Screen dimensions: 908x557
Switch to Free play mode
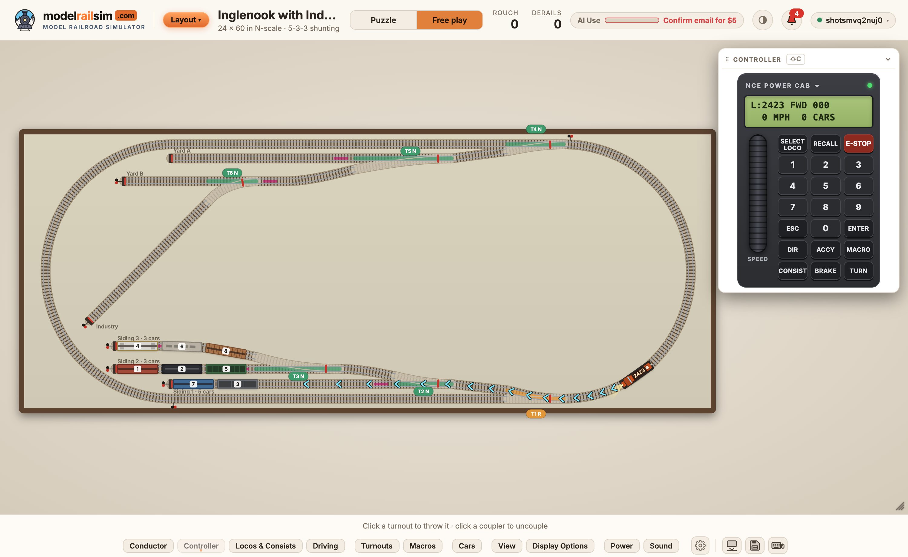coord(449,20)
